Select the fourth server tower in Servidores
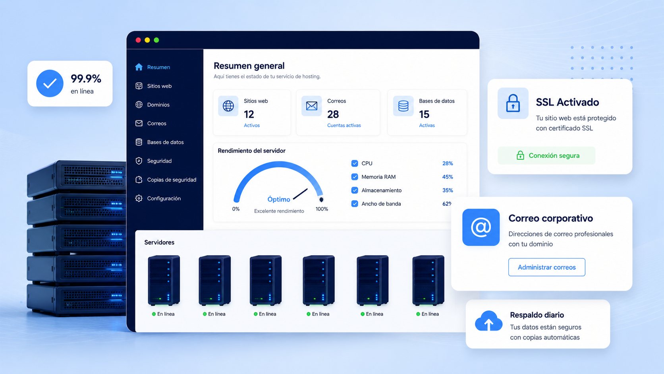 tap(319, 281)
